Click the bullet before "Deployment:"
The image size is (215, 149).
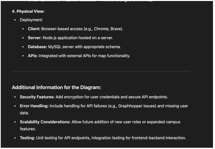coord(15,20)
